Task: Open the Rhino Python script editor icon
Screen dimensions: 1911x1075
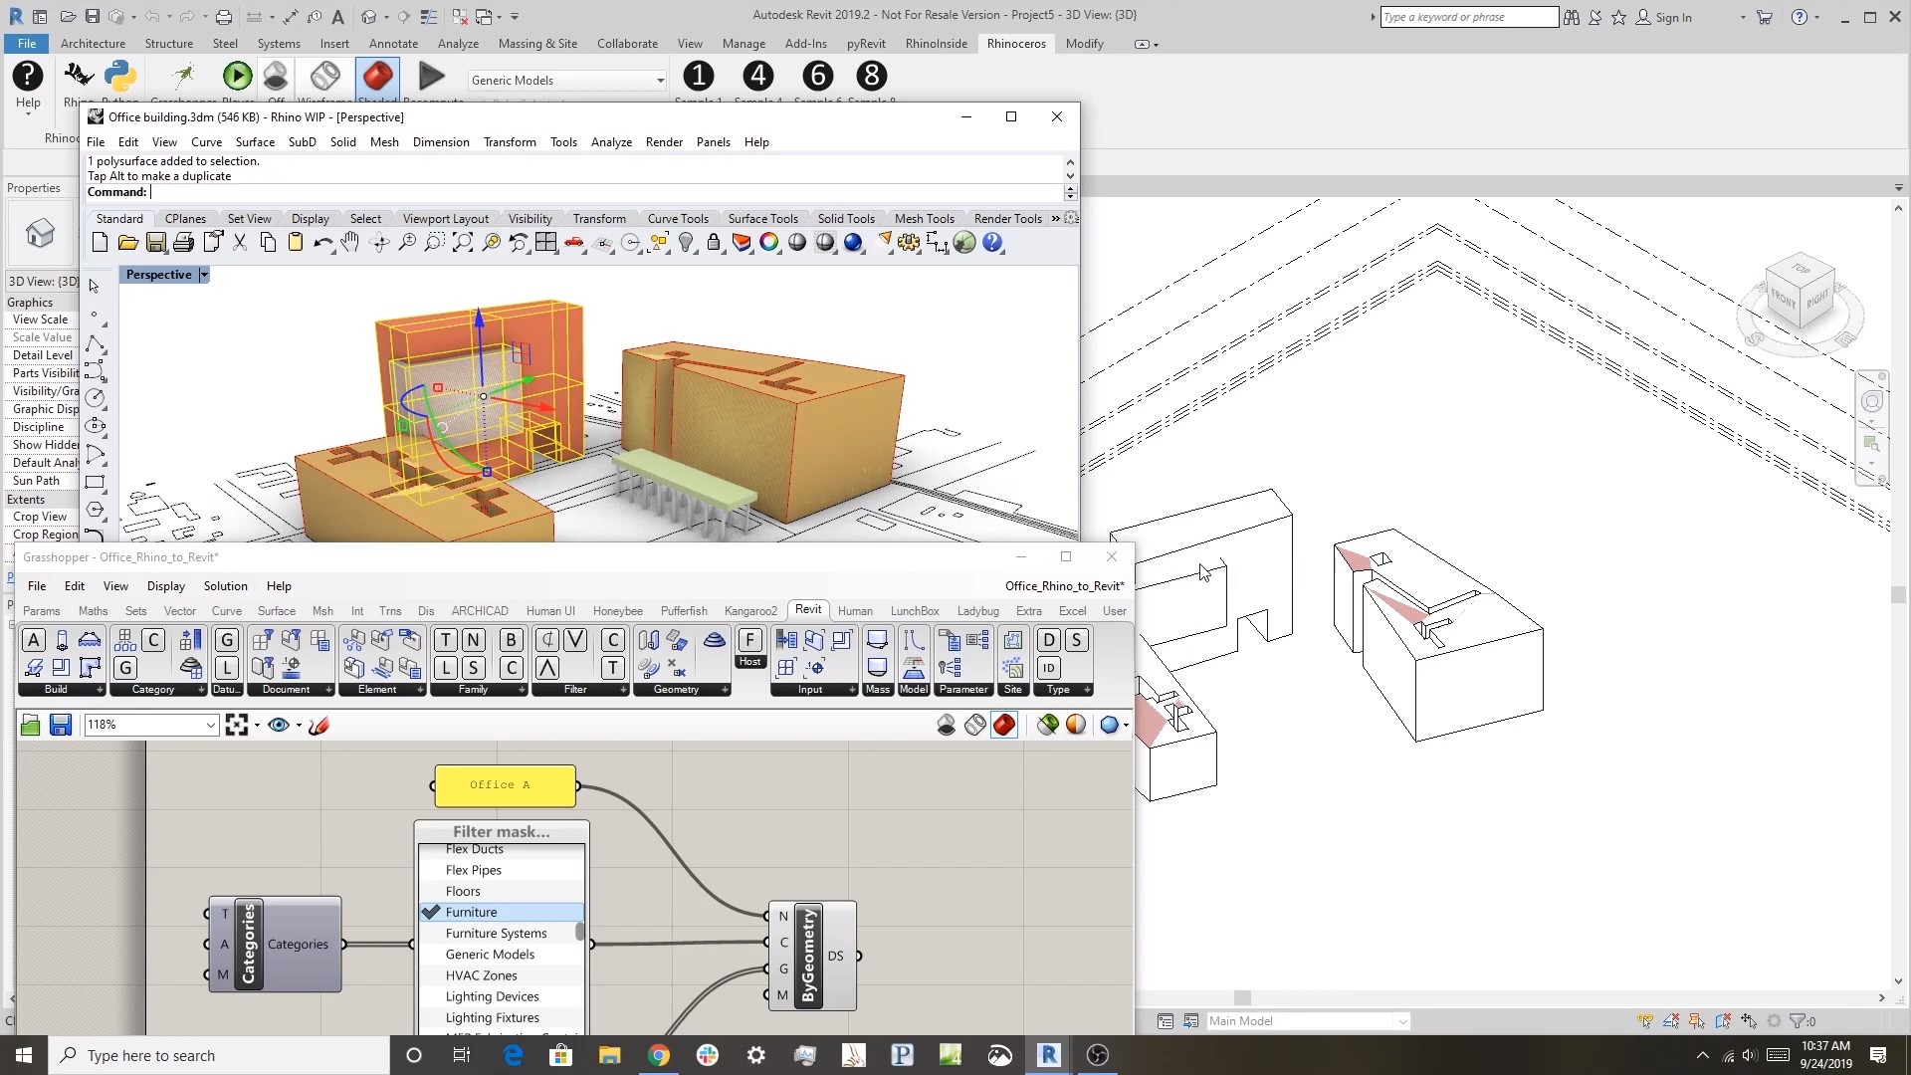Action: point(120,77)
